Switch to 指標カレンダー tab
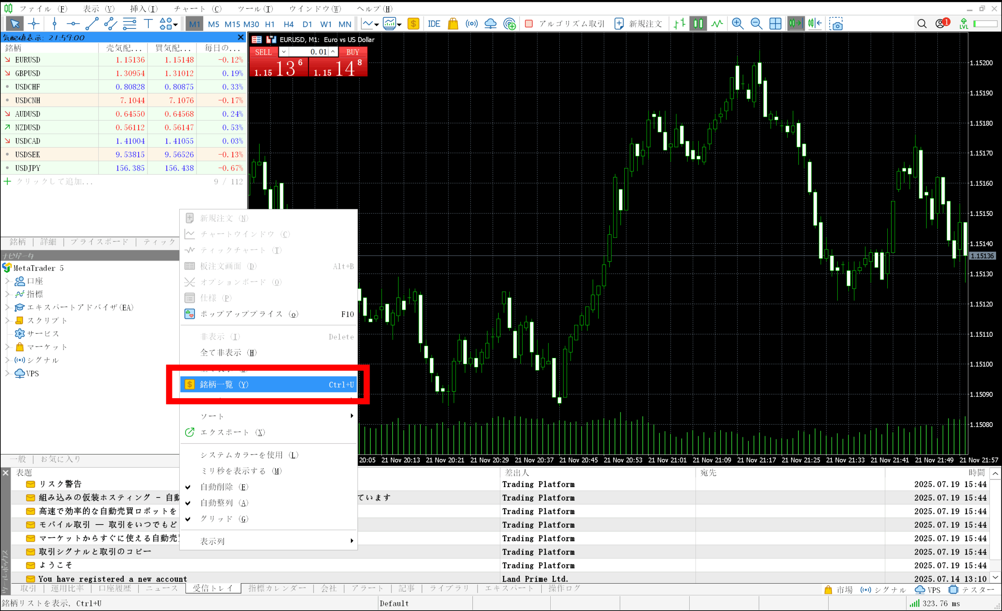Screen dimensions: 1002x611 [278, 588]
